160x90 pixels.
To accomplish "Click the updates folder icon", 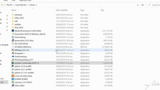I will (13, 24).
